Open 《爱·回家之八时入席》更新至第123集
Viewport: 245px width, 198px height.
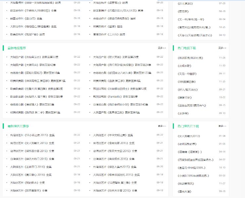122,73
